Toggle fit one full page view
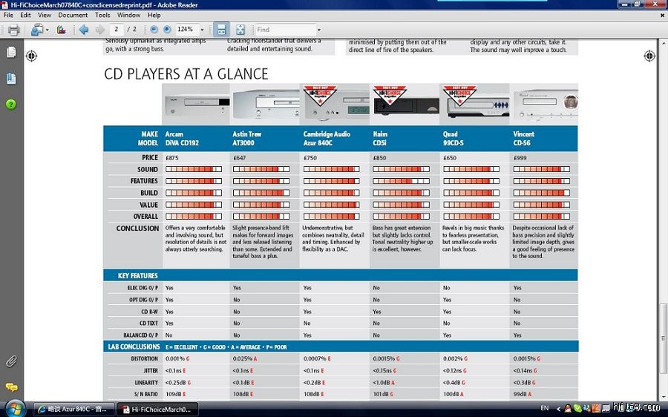This screenshot has height=417, width=668. click(240, 30)
